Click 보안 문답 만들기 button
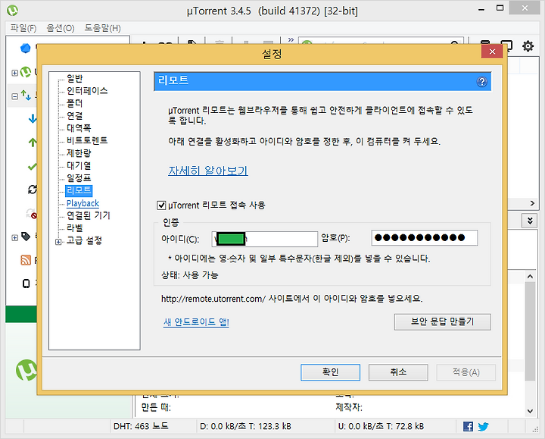This screenshot has height=439, width=545. [x=443, y=321]
